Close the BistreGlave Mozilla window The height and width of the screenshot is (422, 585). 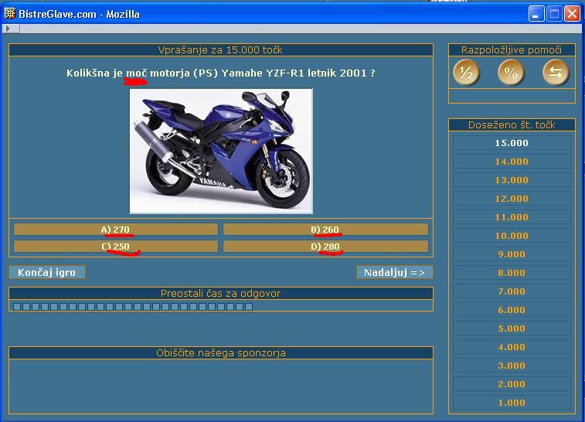(x=572, y=14)
